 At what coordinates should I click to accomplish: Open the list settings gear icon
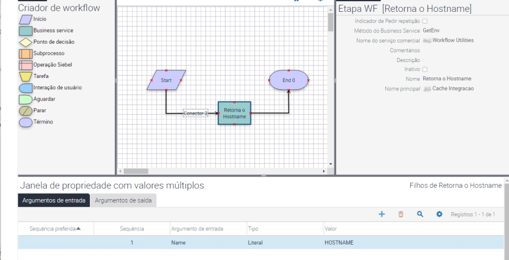point(439,214)
